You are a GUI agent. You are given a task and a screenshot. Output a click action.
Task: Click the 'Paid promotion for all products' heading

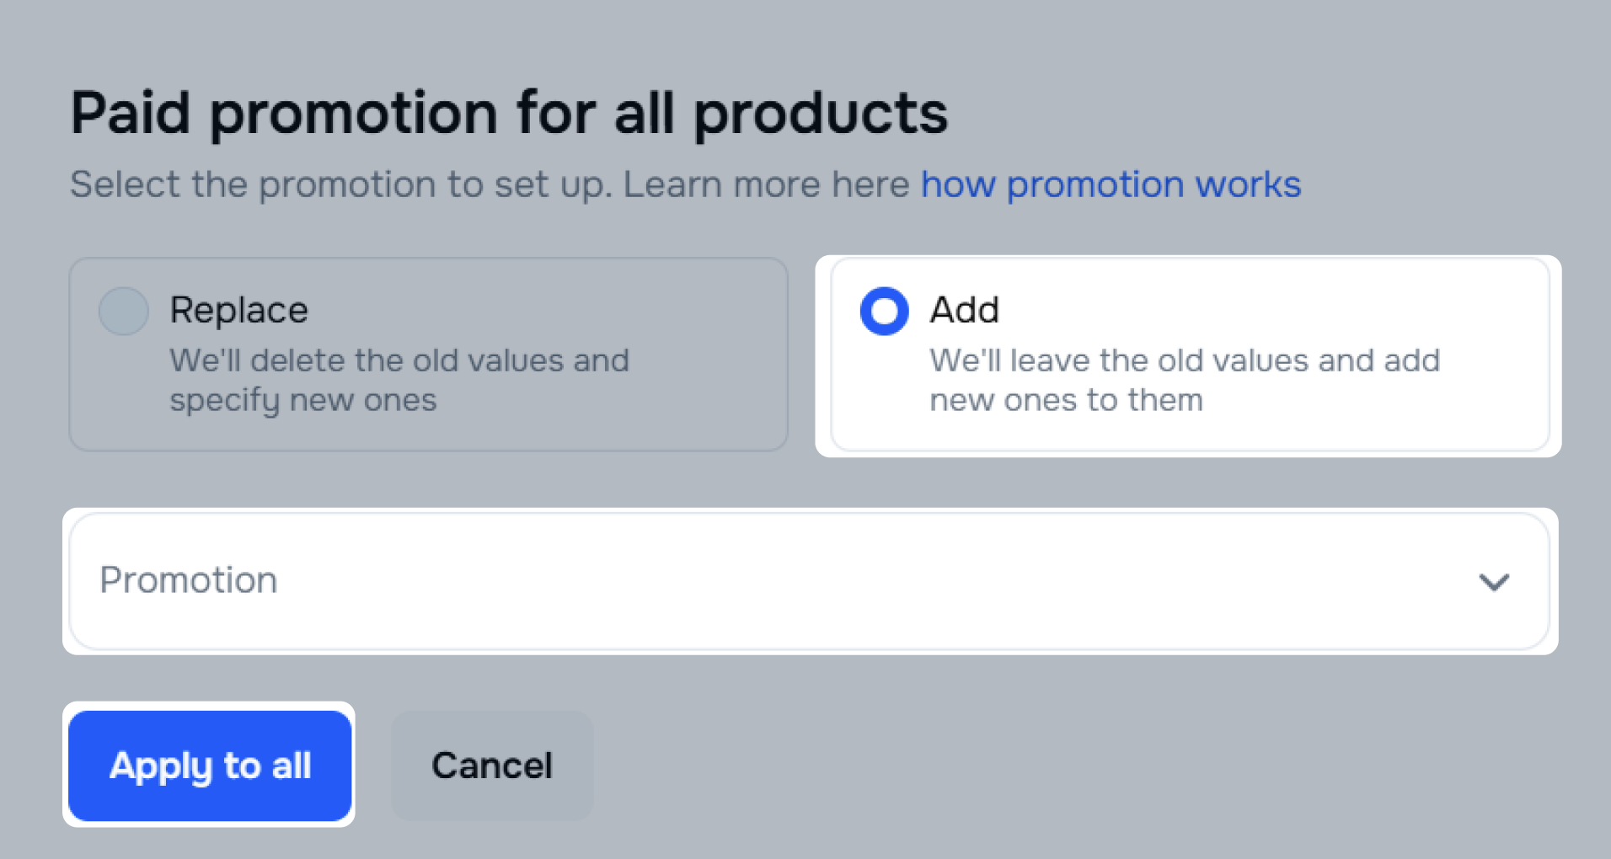pos(509,113)
